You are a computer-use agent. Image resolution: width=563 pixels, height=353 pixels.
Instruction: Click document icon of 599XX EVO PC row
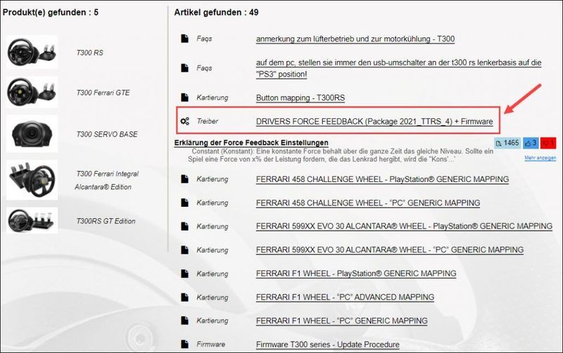184,250
